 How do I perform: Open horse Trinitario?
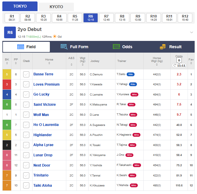click(41, 175)
